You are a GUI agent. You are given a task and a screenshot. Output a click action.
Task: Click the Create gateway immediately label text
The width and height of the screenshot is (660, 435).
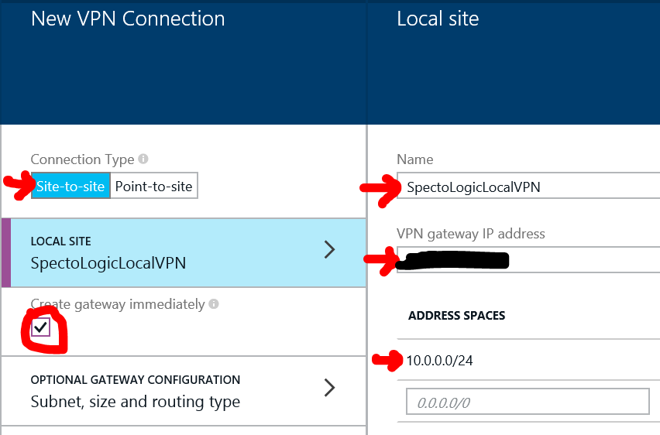[117, 304]
